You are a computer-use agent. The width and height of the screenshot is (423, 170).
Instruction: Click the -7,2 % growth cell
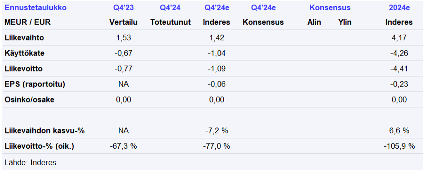pyautogui.click(x=217, y=131)
